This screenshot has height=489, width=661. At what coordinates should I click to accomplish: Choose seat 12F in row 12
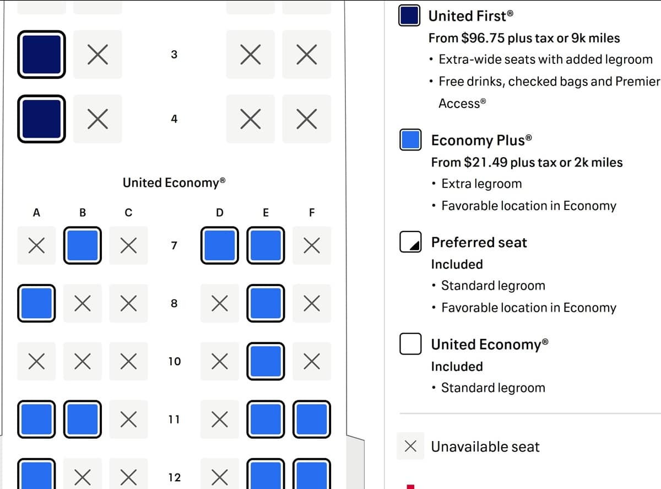click(312, 474)
